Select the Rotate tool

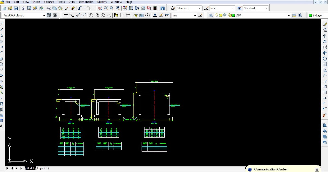[x=324, y=58]
